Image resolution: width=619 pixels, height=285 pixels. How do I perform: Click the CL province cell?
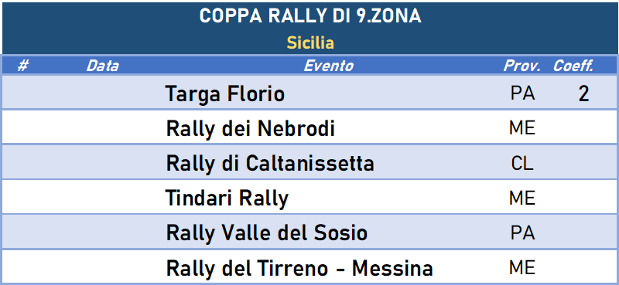[x=522, y=163]
